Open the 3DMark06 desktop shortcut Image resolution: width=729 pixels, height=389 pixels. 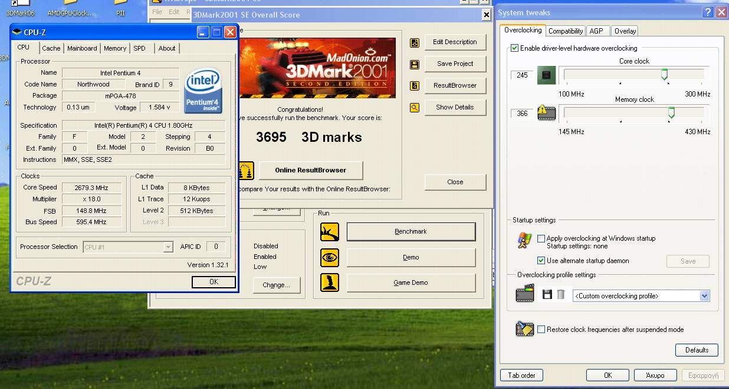(20, 8)
